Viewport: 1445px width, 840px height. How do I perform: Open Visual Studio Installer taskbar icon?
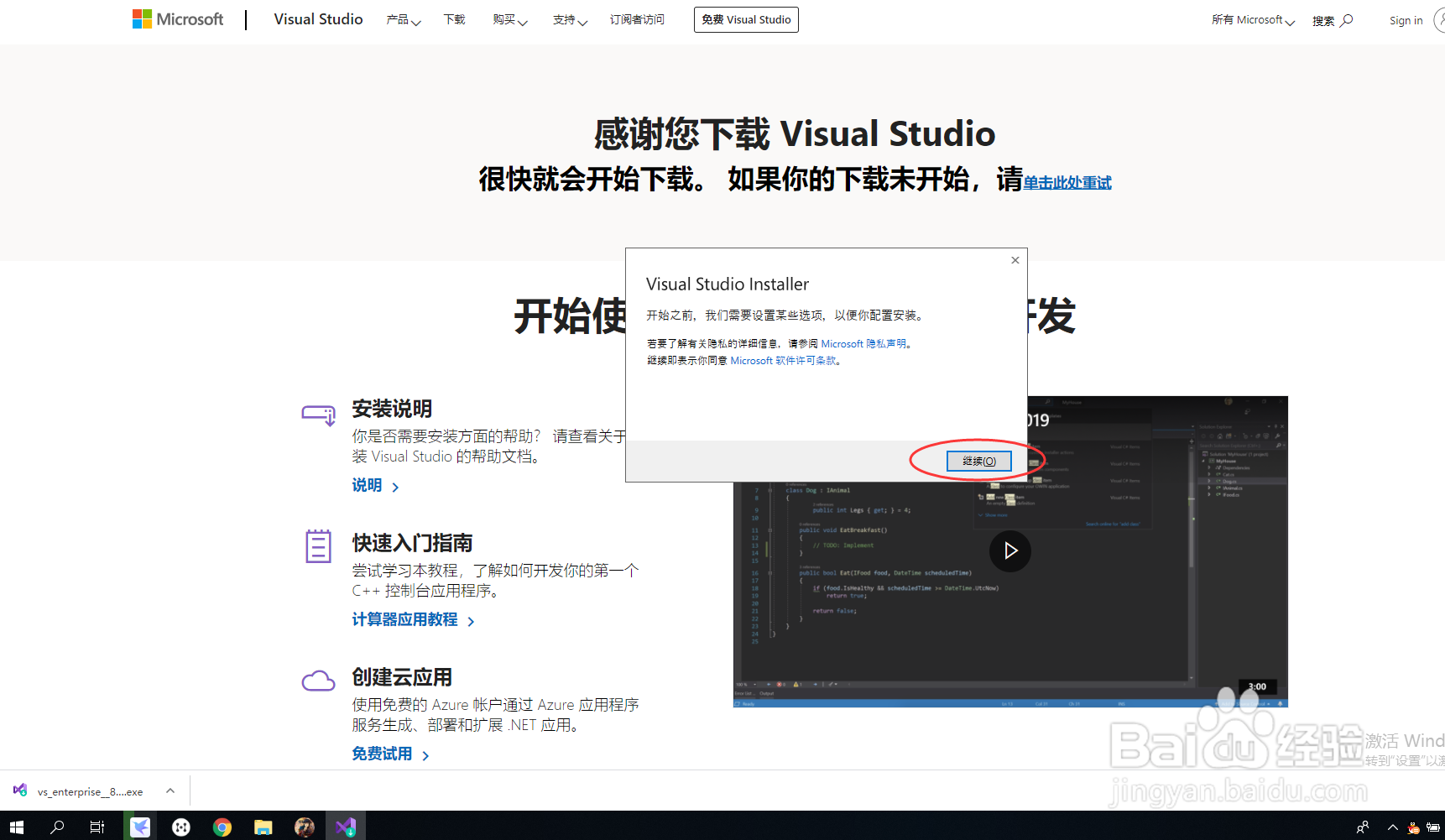click(346, 827)
